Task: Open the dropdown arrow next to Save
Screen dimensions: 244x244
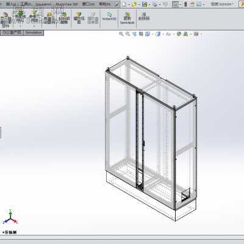Action: (x=149, y=4)
